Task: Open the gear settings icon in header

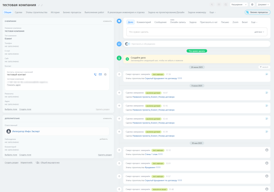Action: (x=252, y=5)
